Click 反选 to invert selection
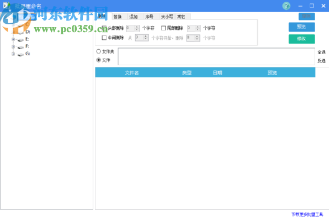Image resolution: width=329 pixels, height=219 pixels. click(321, 61)
